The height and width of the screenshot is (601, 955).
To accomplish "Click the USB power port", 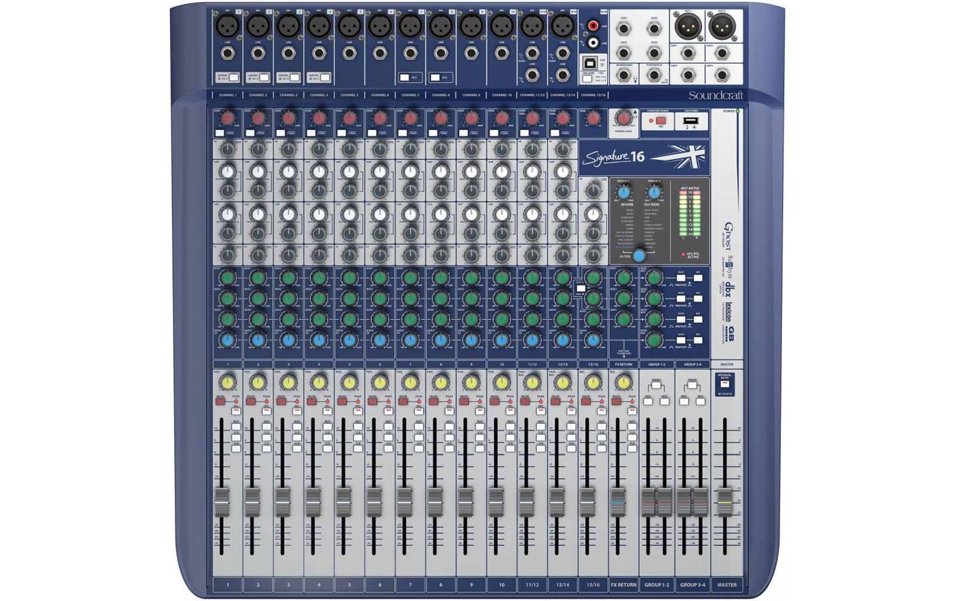I will [x=690, y=121].
